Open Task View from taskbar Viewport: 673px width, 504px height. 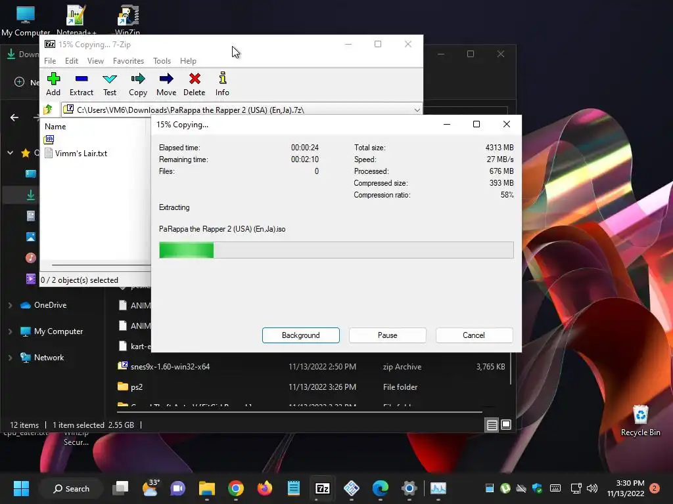tap(121, 488)
